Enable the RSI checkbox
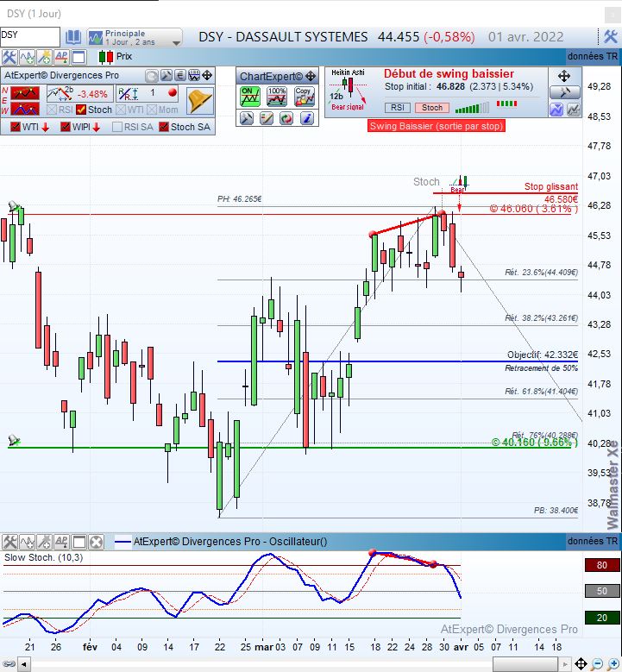This screenshot has width=622, height=672. 52,110
